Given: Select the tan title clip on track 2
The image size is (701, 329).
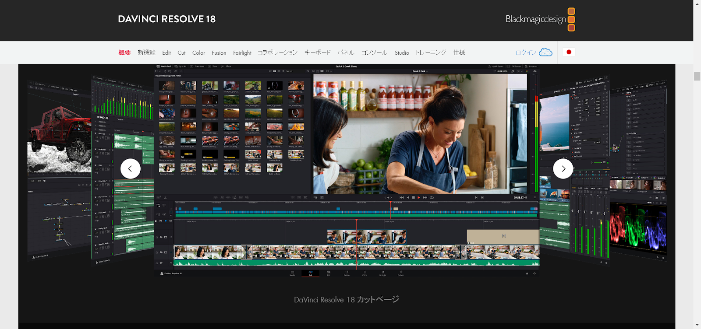Looking at the screenshot, I should click(503, 237).
